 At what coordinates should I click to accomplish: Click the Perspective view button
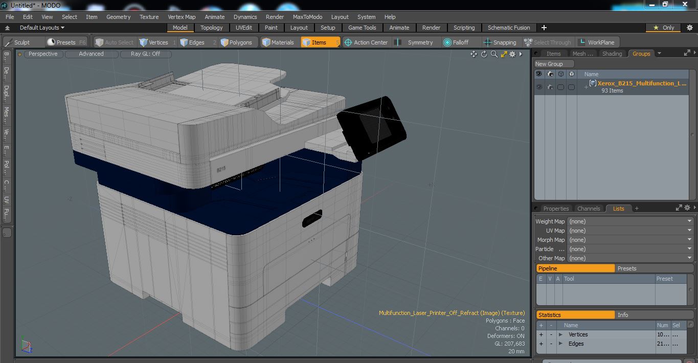pyautogui.click(x=43, y=54)
